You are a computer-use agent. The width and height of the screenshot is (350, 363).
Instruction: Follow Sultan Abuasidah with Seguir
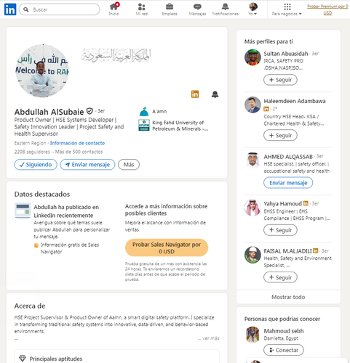coord(280,80)
